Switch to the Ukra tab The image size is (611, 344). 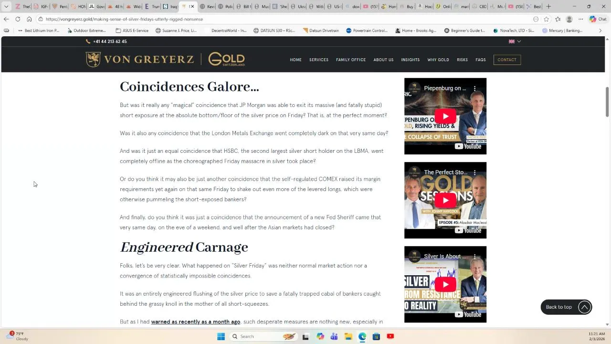[x=298, y=7]
